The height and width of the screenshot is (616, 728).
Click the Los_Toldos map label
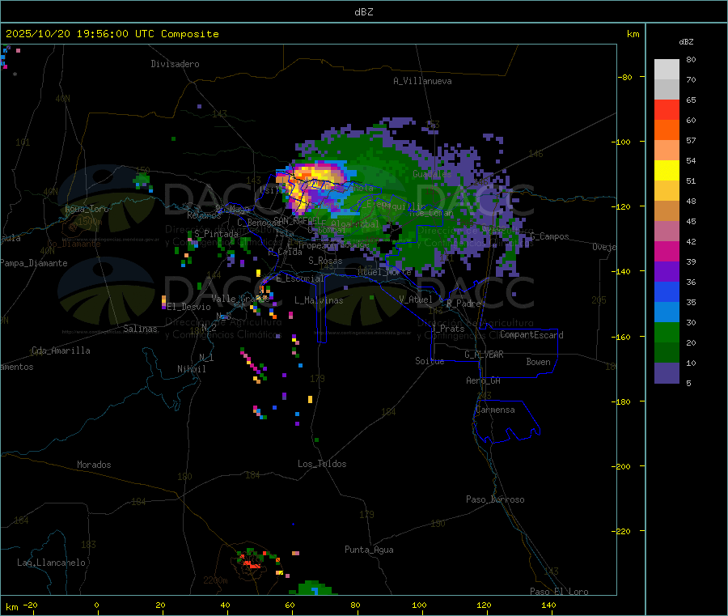tap(322, 464)
